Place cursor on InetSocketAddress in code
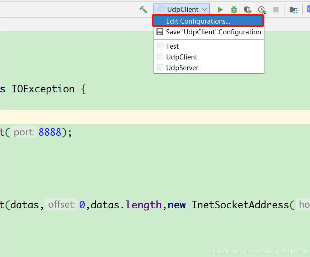 pos(240,205)
